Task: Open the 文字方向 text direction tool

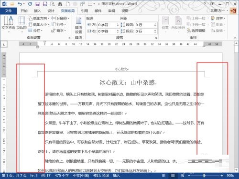Action: click(9, 24)
